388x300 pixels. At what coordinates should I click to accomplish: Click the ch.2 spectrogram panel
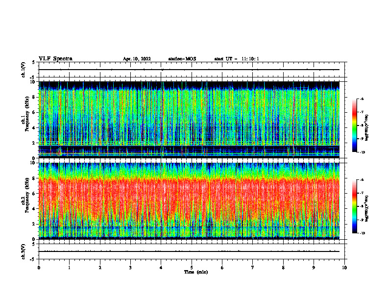coord(189,201)
